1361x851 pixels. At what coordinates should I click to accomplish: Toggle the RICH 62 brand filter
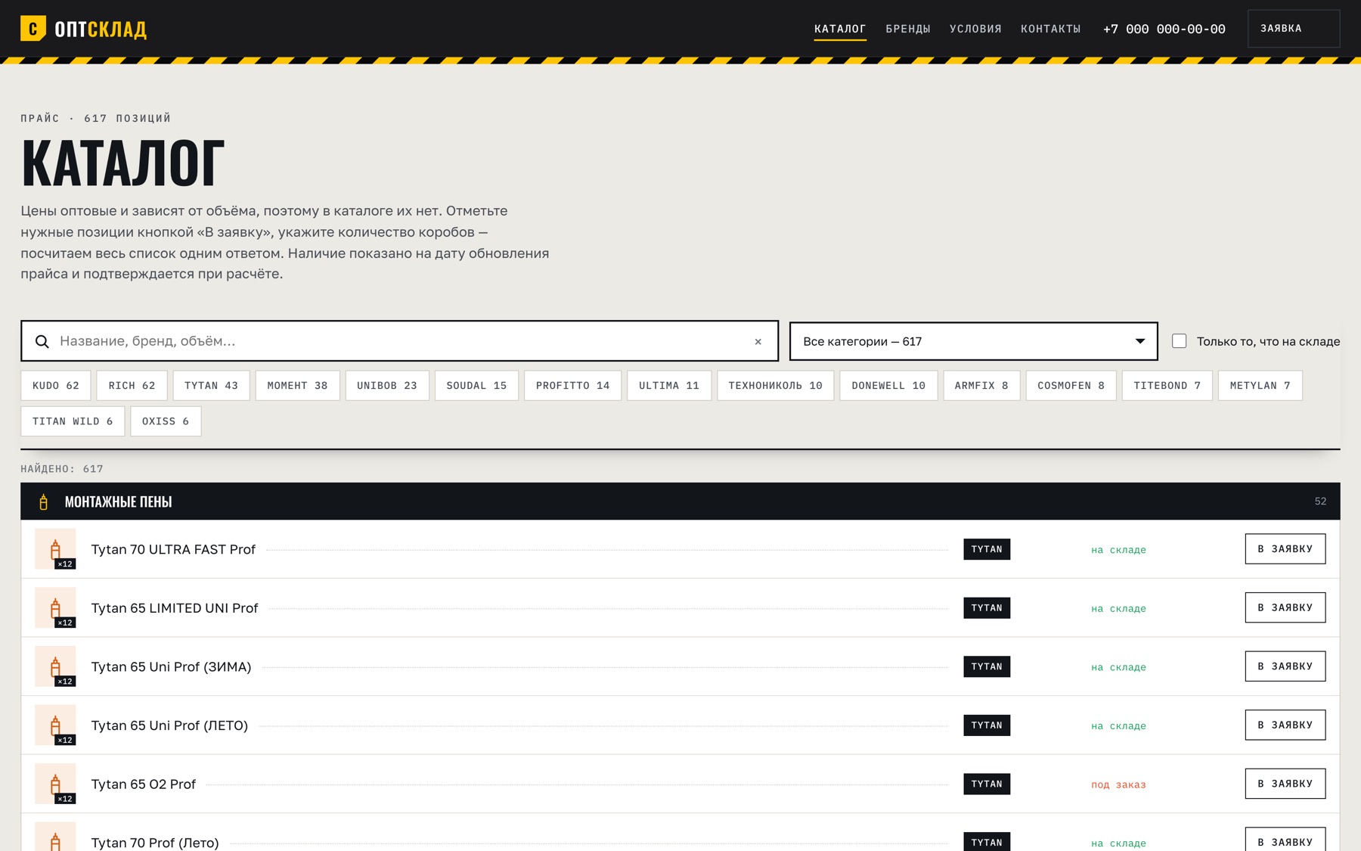(x=132, y=386)
